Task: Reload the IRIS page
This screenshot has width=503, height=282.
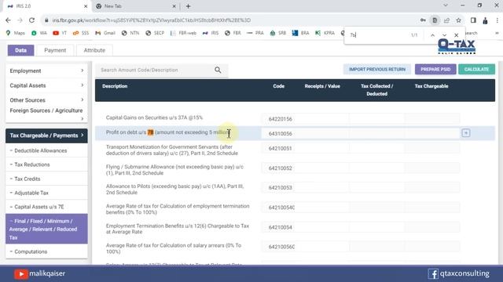Action: [x=31, y=20]
